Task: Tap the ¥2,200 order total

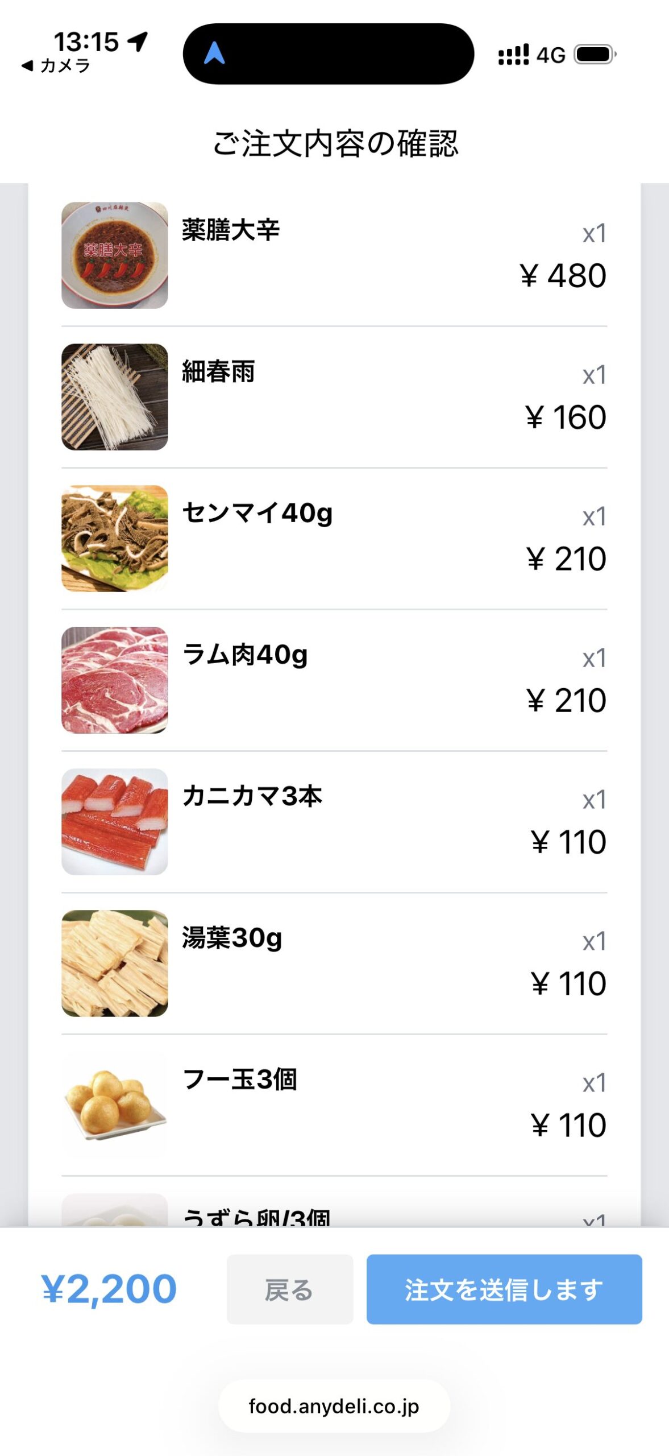Action: point(109,1289)
